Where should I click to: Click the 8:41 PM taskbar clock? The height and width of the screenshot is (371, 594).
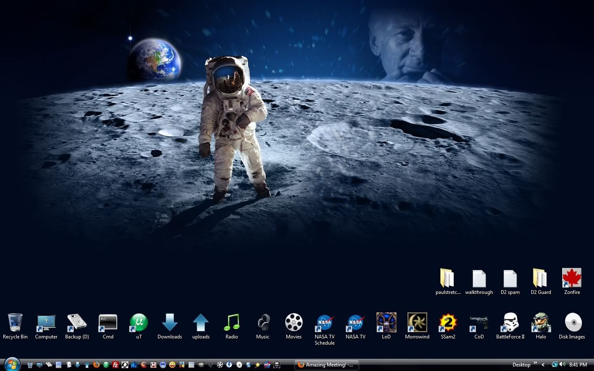click(x=578, y=365)
